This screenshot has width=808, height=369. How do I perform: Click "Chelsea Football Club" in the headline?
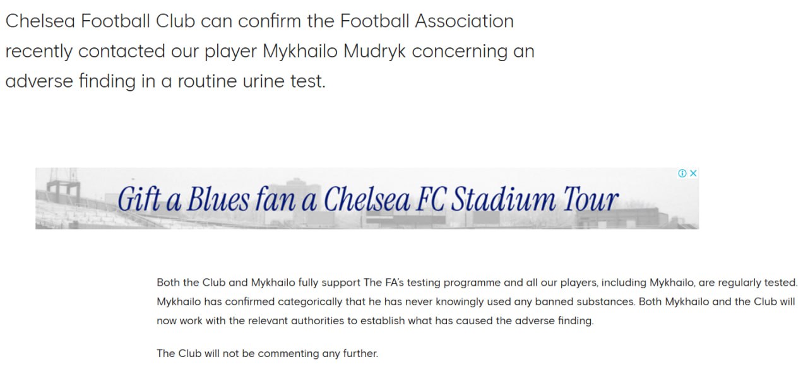[100, 21]
